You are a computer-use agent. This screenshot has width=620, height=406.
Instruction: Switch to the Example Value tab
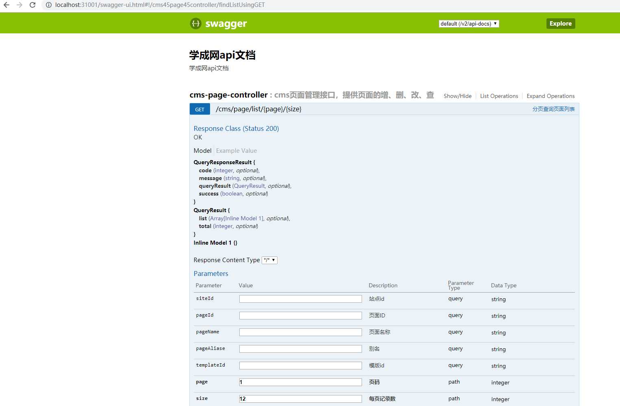click(236, 150)
